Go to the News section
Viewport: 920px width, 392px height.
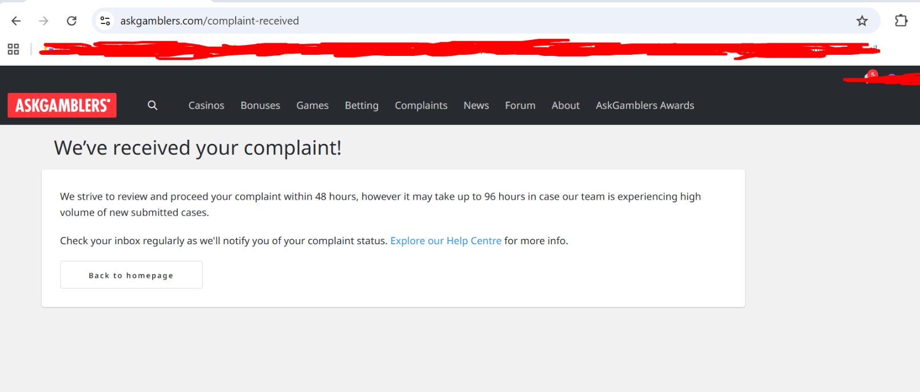pos(476,106)
